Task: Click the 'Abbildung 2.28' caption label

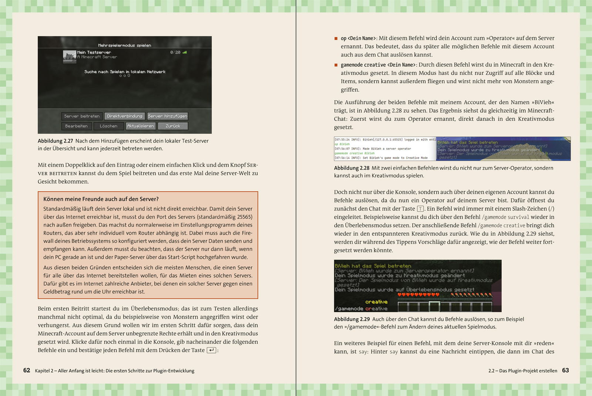Action: pyautogui.click(x=352, y=168)
